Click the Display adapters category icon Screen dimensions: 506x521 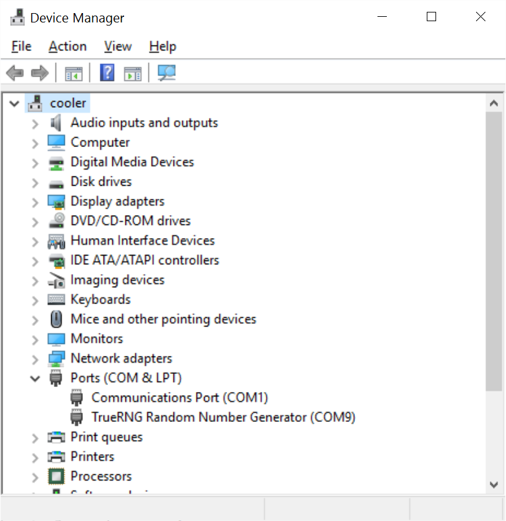55,201
